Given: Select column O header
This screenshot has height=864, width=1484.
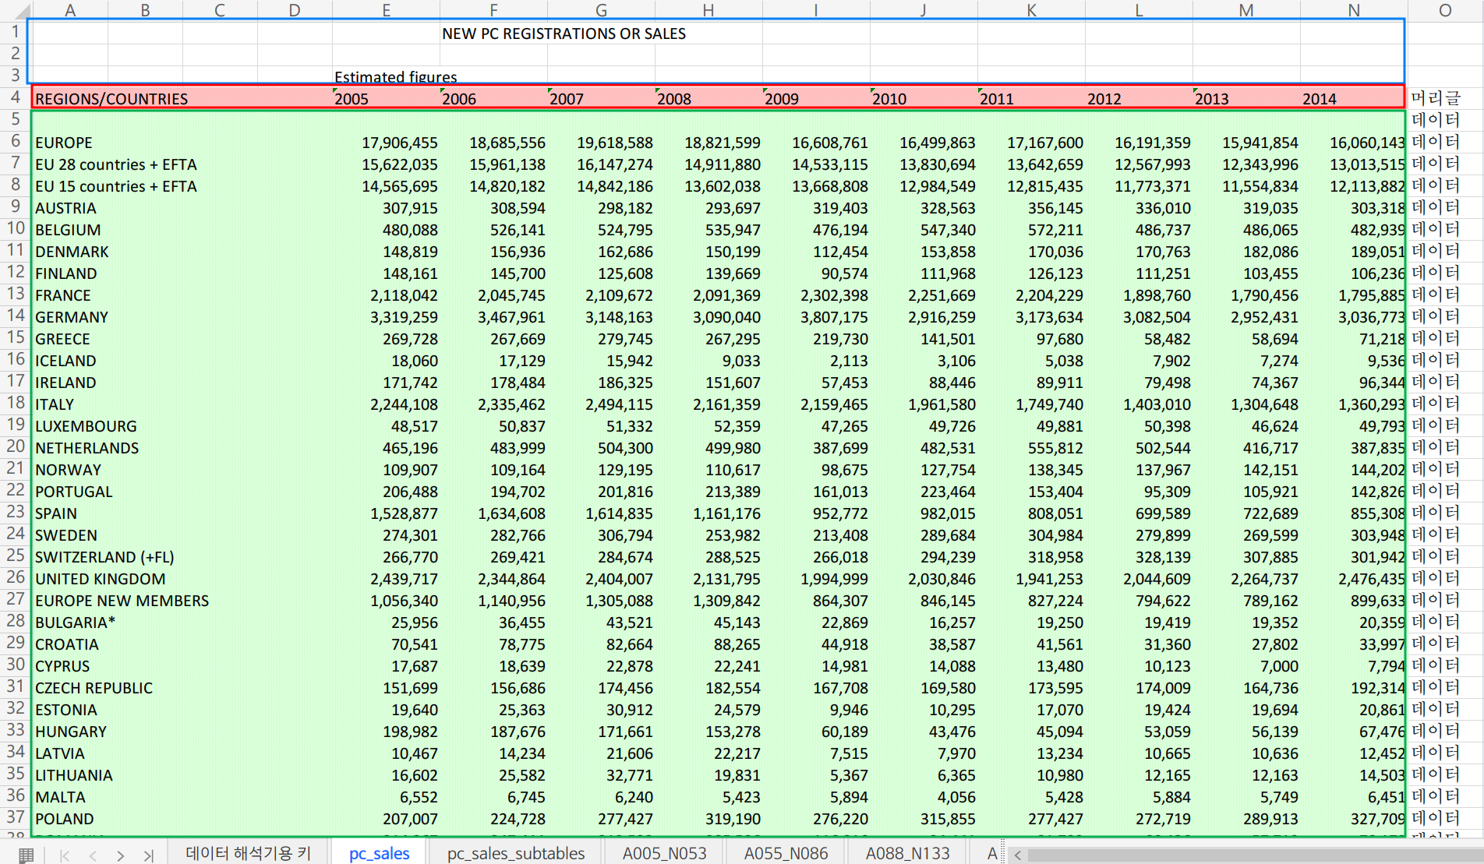Looking at the screenshot, I should [1444, 10].
